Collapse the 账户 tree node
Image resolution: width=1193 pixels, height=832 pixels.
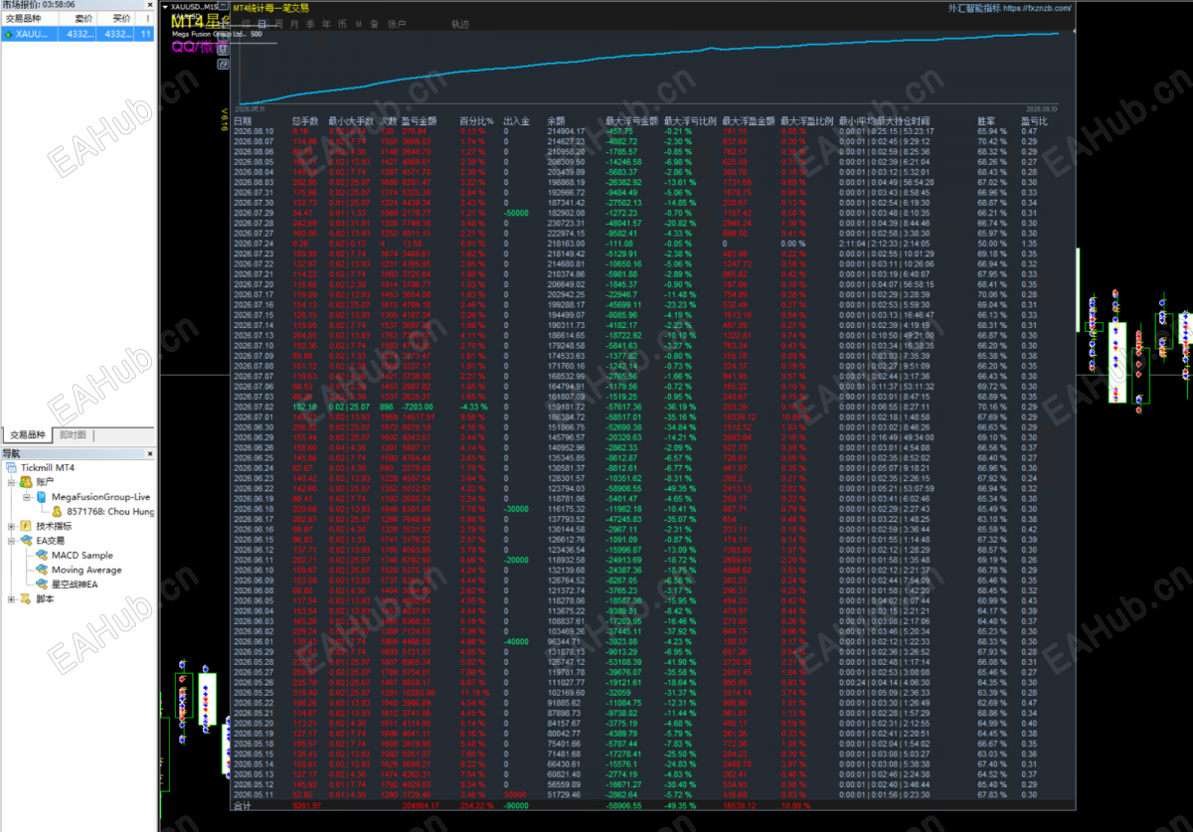coord(12,481)
